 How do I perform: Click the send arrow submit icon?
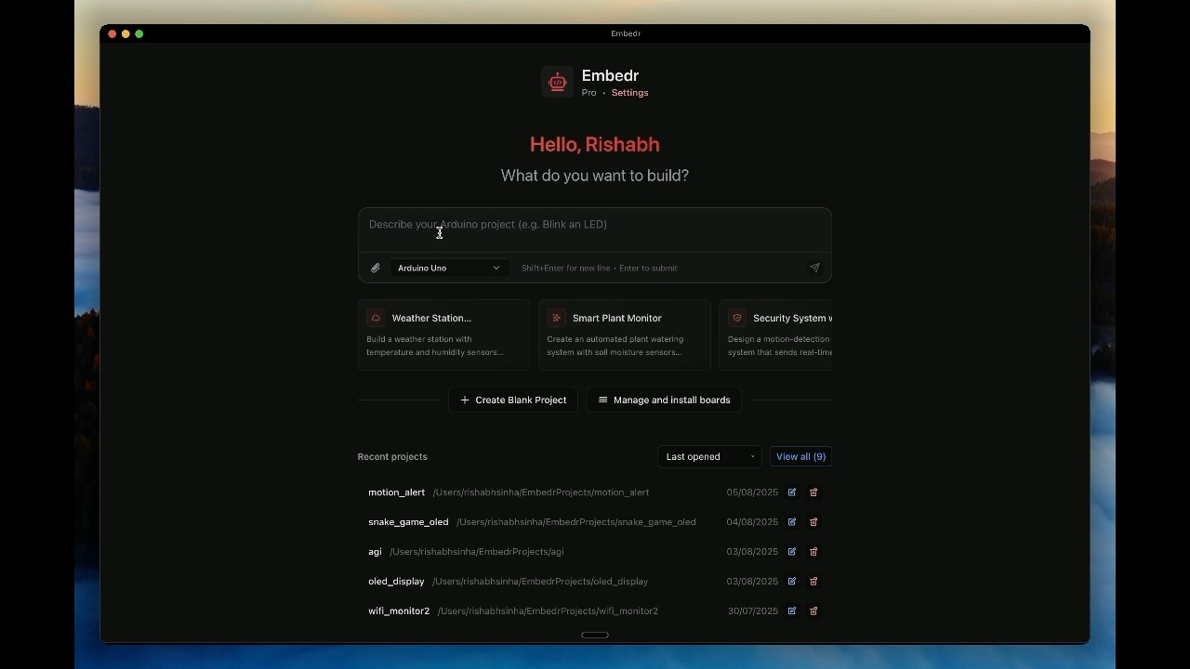[814, 269]
